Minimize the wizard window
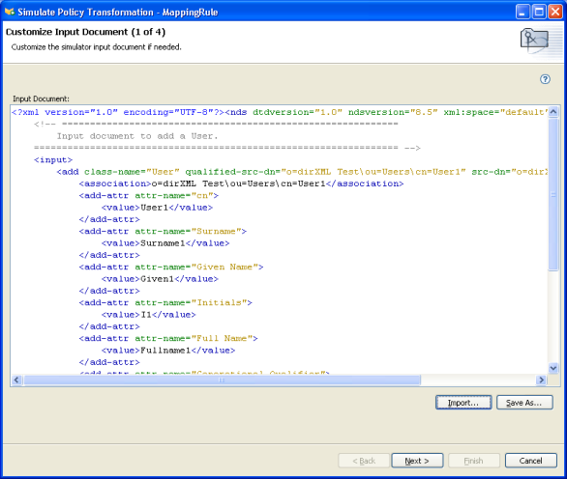This screenshot has width=567, height=479. tap(522, 12)
